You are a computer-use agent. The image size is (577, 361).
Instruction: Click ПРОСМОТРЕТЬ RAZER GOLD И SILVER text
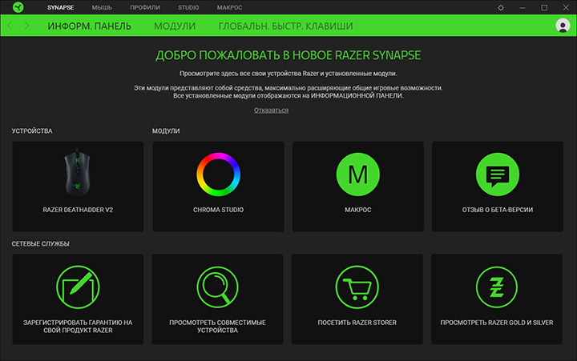497,323
